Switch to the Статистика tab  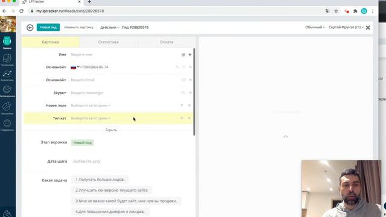[109, 42]
